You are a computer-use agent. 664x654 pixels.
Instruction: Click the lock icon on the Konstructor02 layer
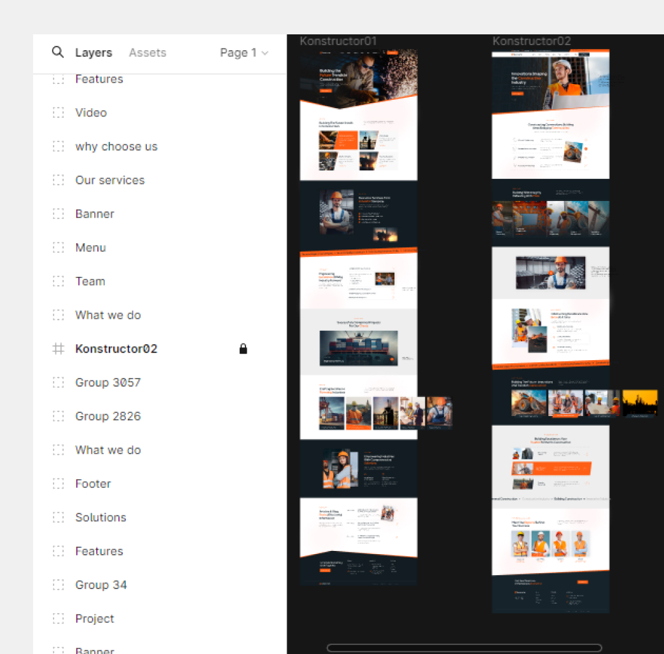[x=243, y=349]
